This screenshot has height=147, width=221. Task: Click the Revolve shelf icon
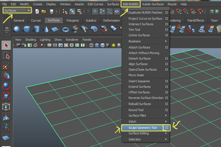point(75,29)
